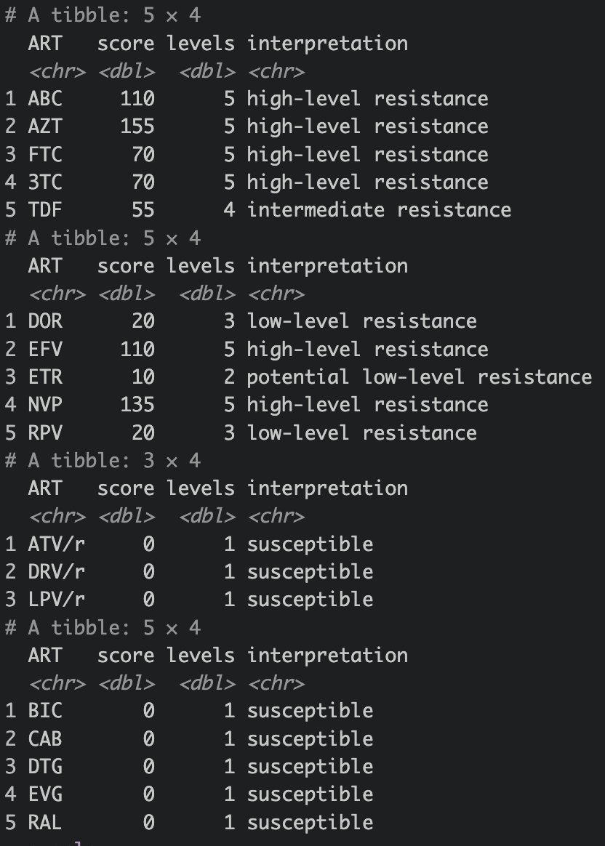Screen dimensions: 605x846
Task: Click the LPV/r drug name
Action: pos(57,600)
